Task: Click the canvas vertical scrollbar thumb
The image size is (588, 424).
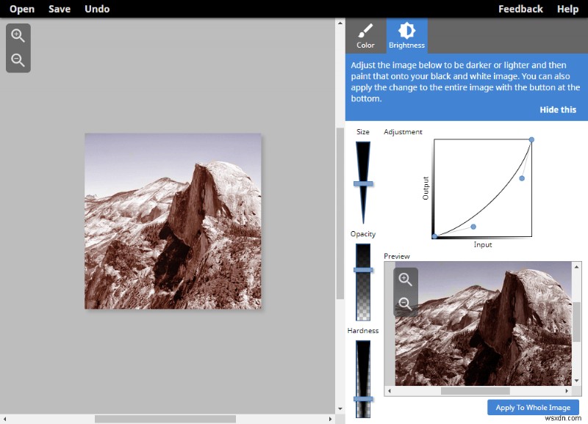Action: pyautogui.click(x=340, y=213)
